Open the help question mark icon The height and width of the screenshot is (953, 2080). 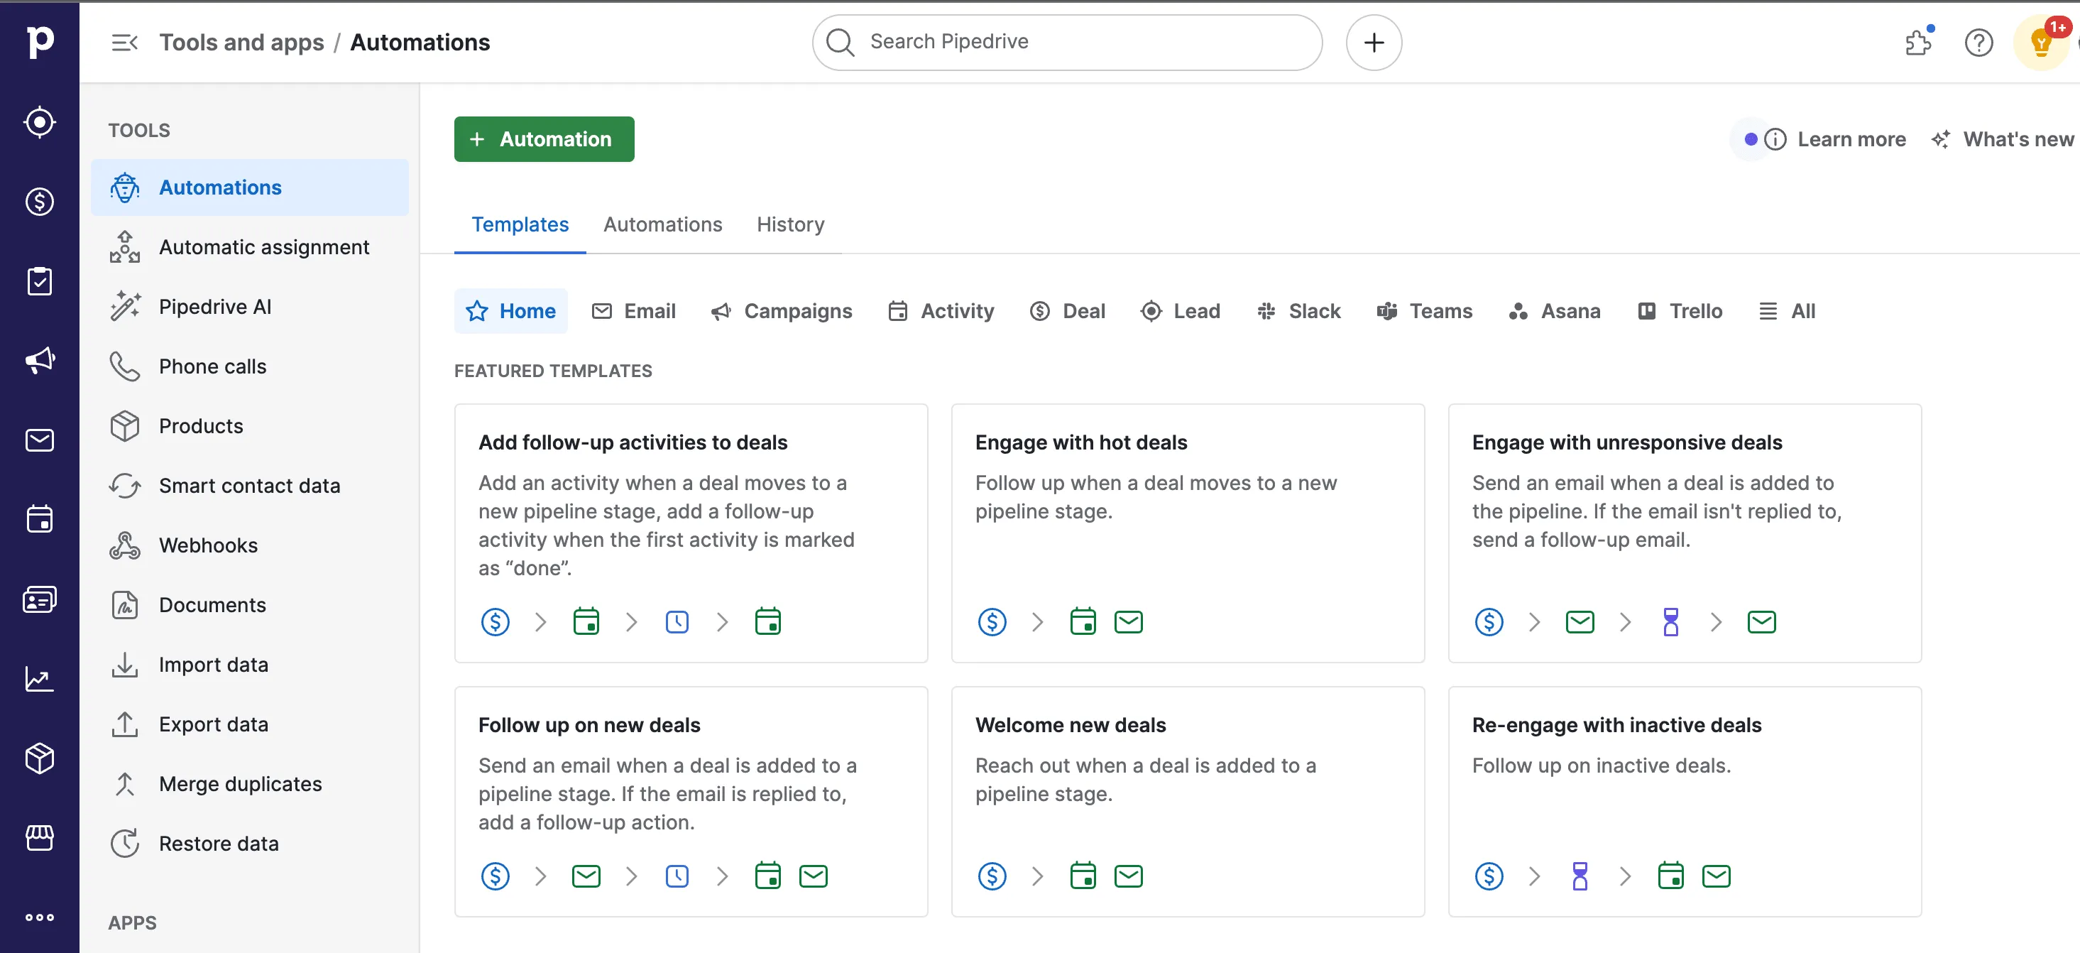pyautogui.click(x=1978, y=42)
